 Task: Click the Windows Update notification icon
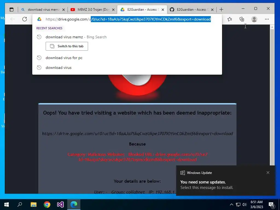[182, 173]
